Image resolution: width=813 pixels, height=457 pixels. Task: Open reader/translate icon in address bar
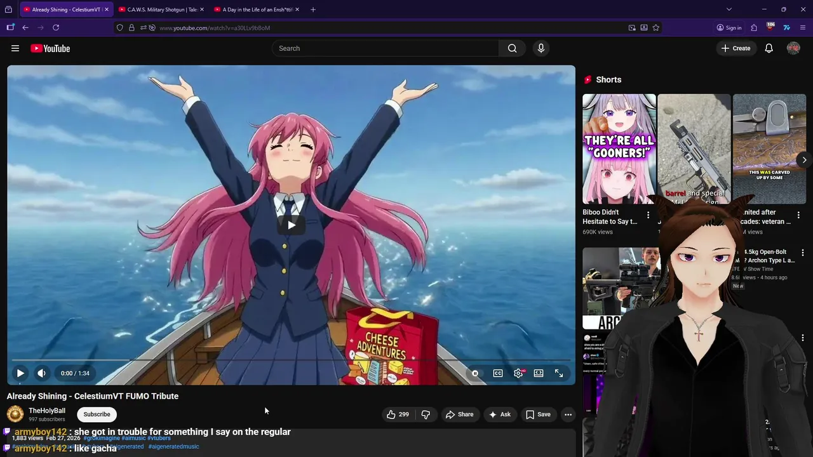point(644,28)
